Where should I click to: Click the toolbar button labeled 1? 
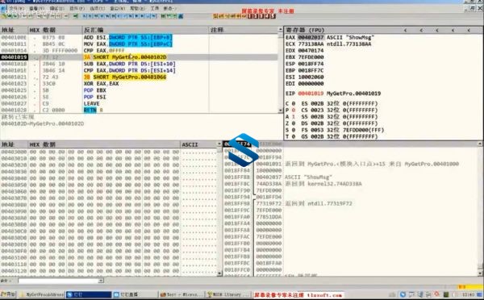point(250,16)
